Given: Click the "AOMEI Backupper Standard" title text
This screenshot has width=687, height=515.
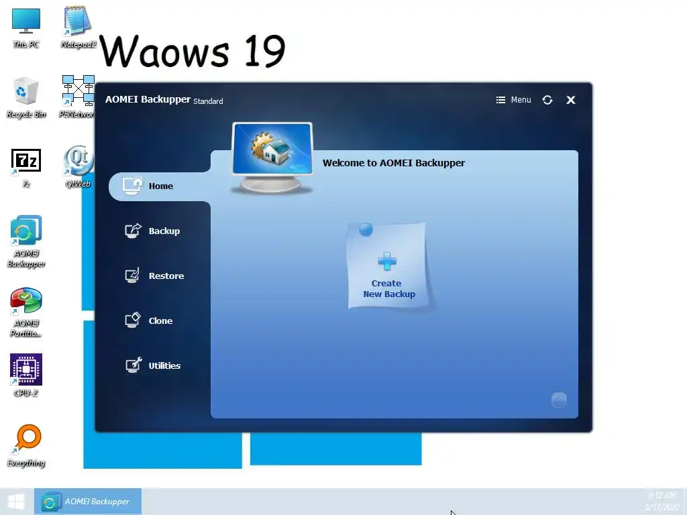Looking at the screenshot, I should point(164,100).
